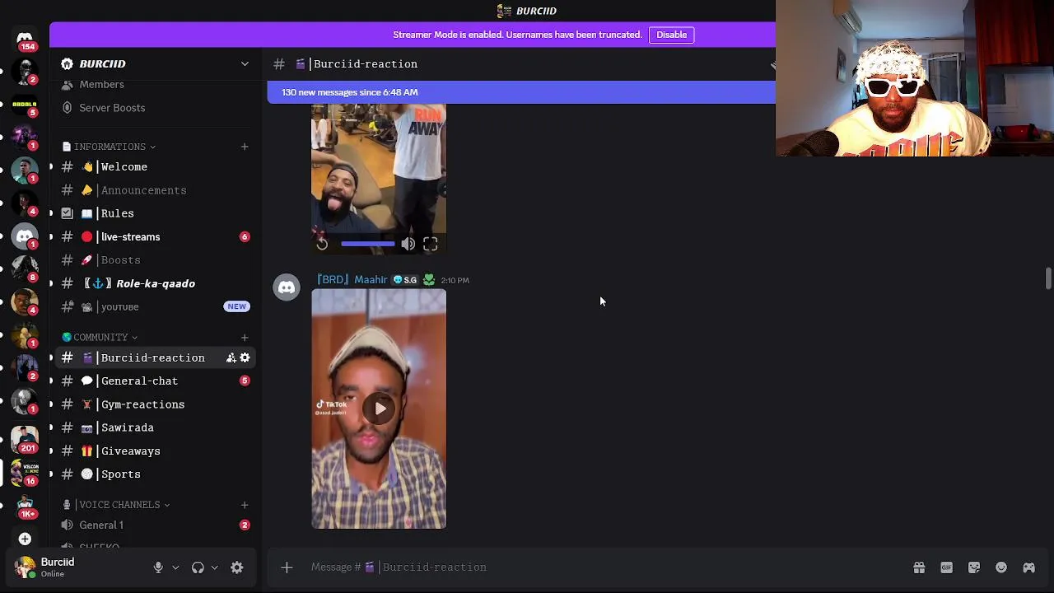
Task: Open emoji picker
Action: 1001,567
